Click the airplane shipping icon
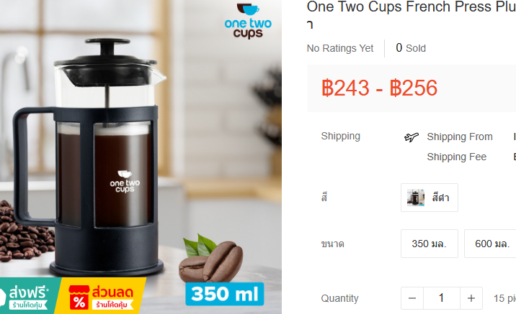Screen dimensions: 516x314 coord(412,137)
